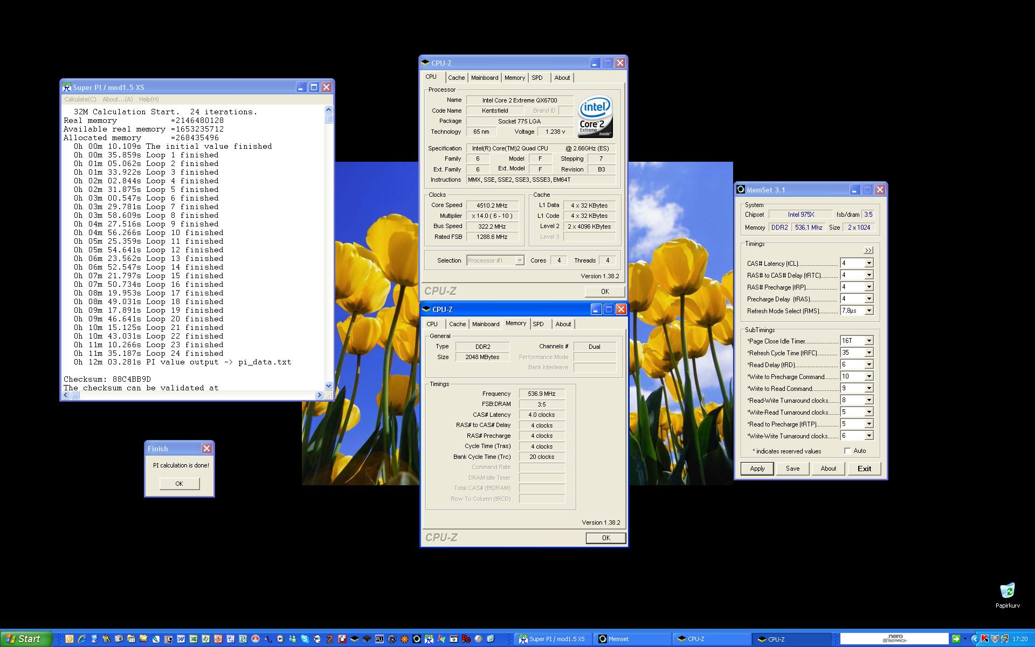The height and width of the screenshot is (647, 1035).
Task: Open the keys quick launch icon
Action: click(x=106, y=639)
